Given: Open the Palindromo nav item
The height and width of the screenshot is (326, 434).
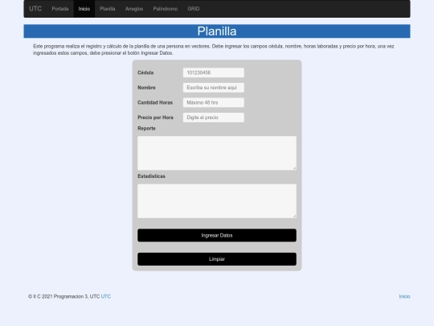Looking at the screenshot, I should click(166, 9).
